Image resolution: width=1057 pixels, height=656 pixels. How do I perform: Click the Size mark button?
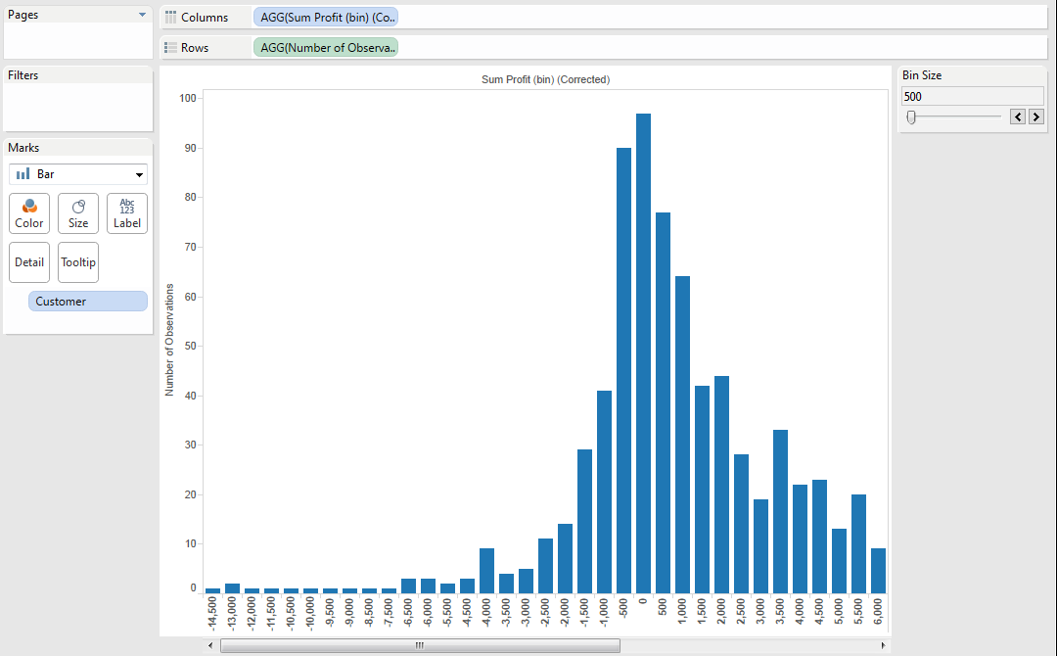point(77,213)
